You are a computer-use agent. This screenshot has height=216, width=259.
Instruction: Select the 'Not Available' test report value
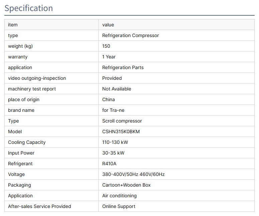point(116,89)
